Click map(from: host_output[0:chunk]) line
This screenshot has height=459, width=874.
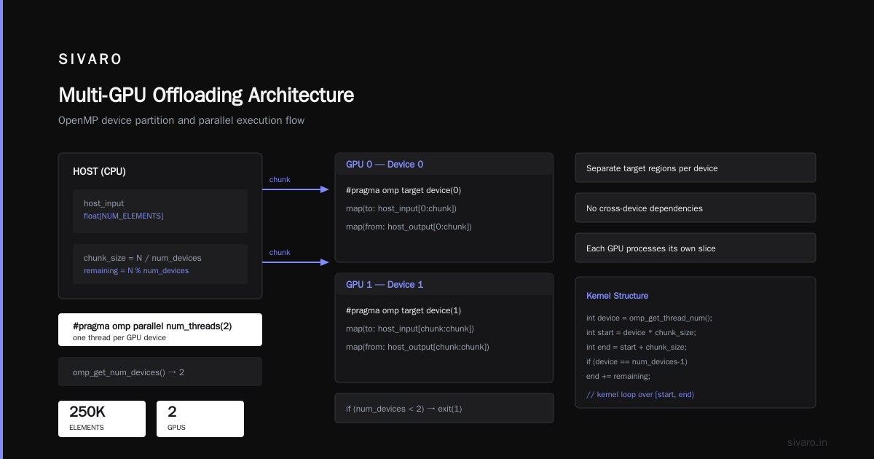coord(409,227)
